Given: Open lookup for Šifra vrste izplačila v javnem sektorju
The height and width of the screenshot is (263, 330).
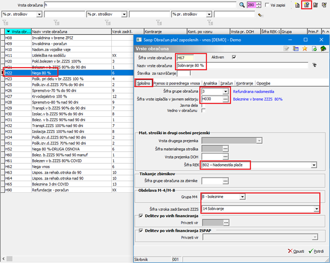Looking at the screenshot, I should pyautogui.click(x=226, y=99).
